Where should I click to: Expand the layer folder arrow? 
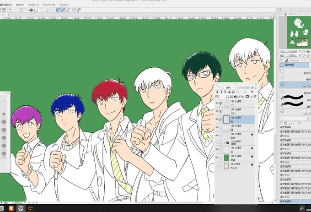click(224, 143)
